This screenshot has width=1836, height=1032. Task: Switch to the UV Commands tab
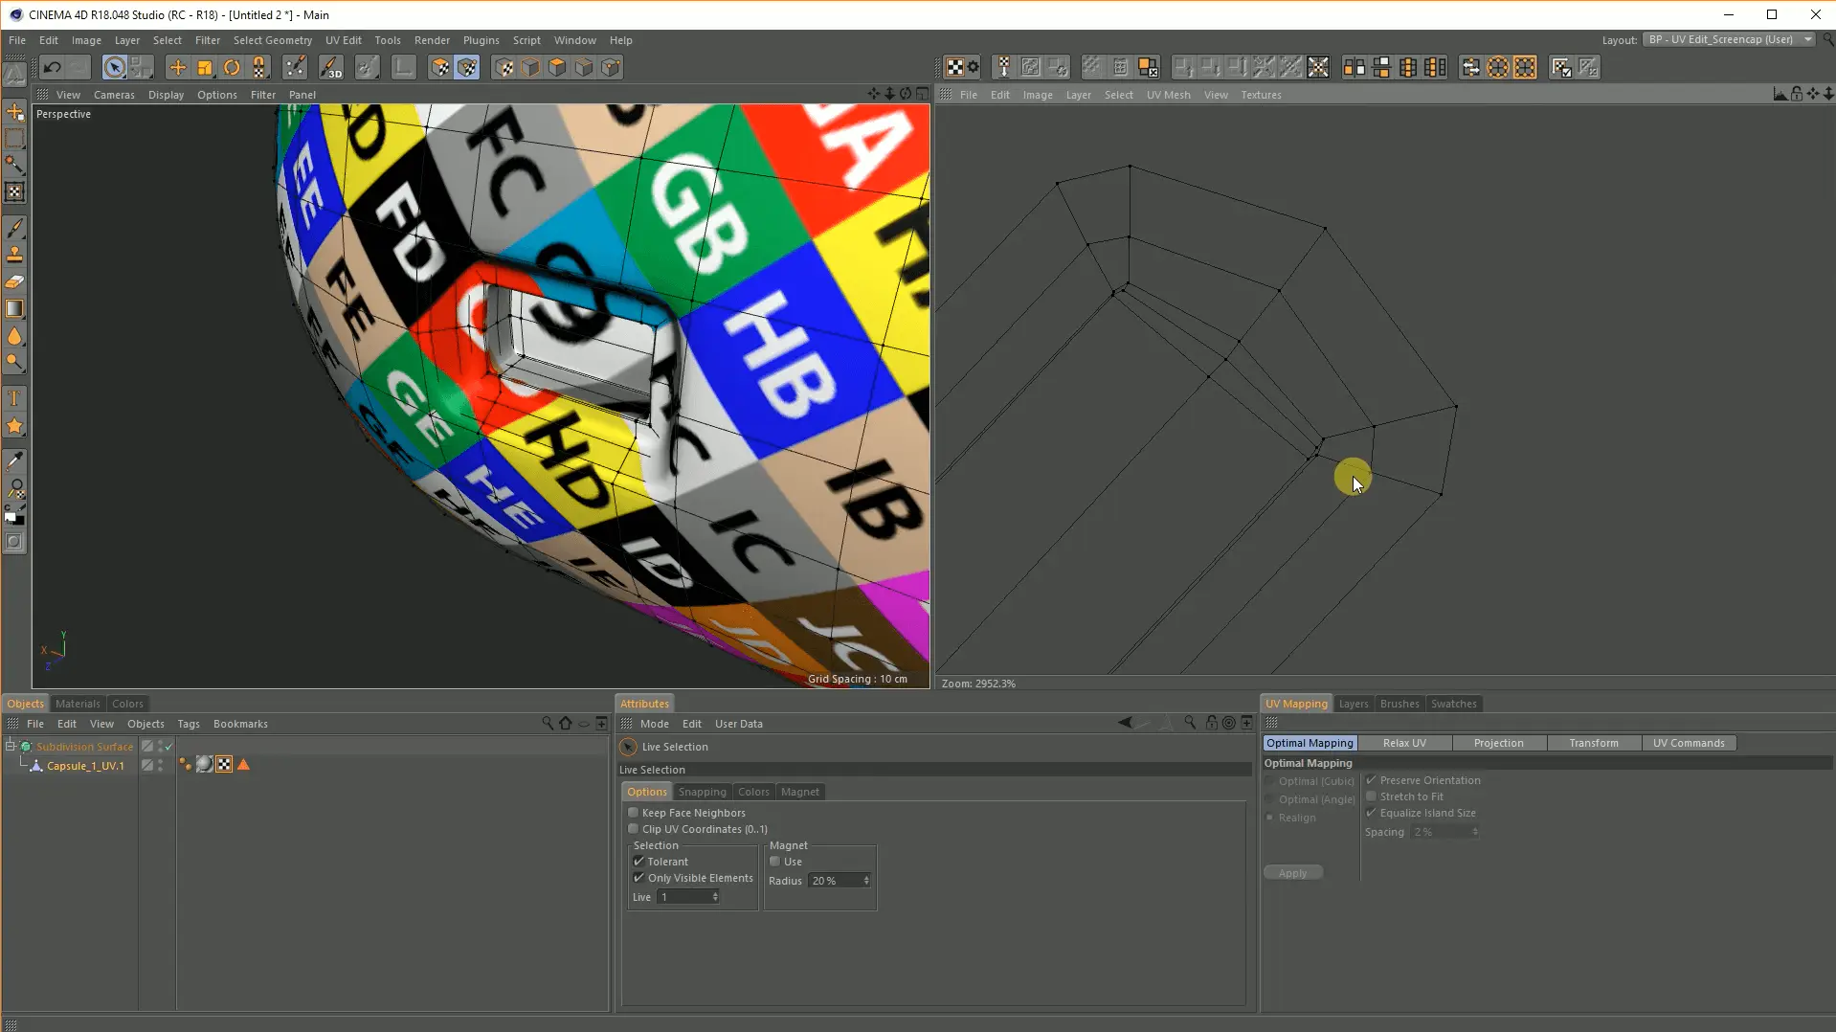tap(1689, 743)
